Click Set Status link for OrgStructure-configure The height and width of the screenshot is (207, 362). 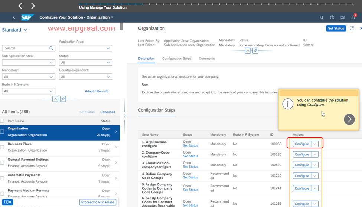(x=190, y=146)
